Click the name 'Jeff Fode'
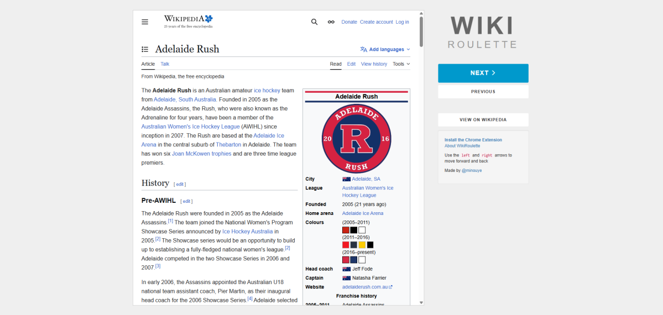Screen dimensions: 663x315 [362, 269]
